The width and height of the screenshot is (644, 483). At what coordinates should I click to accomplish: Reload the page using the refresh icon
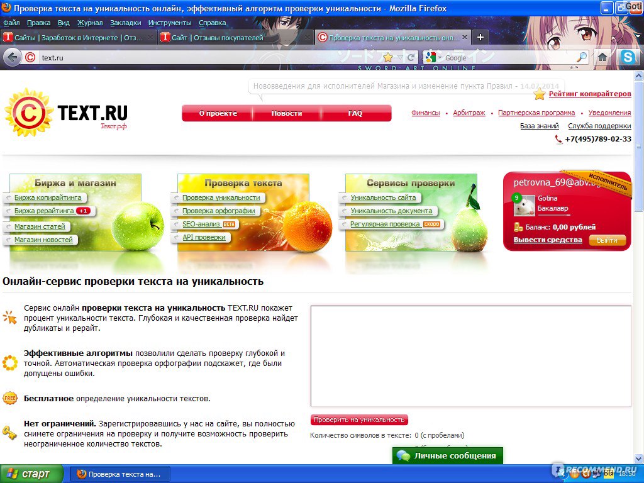(411, 57)
